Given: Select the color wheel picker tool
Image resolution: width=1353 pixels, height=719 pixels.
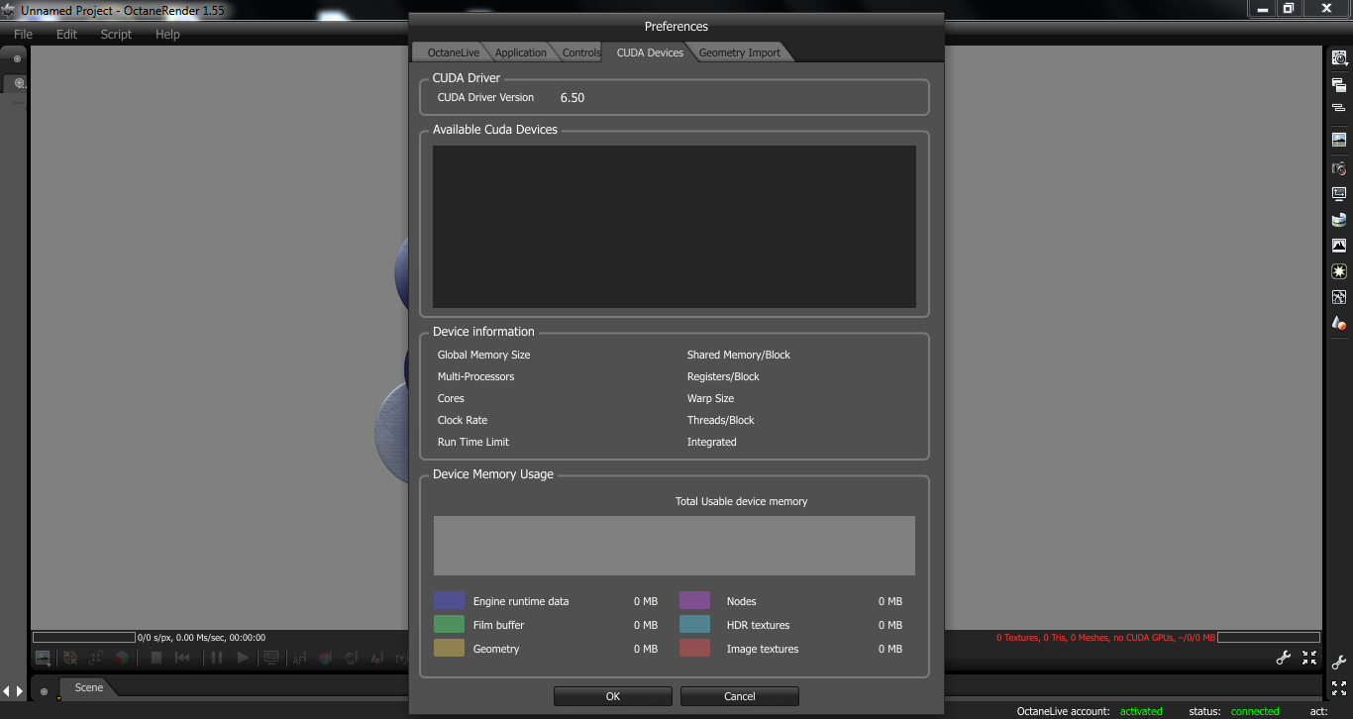Looking at the screenshot, I should click(x=325, y=658).
